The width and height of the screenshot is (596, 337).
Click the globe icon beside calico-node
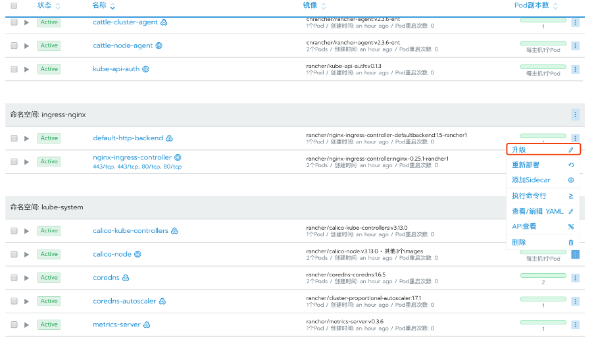tap(137, 254)
